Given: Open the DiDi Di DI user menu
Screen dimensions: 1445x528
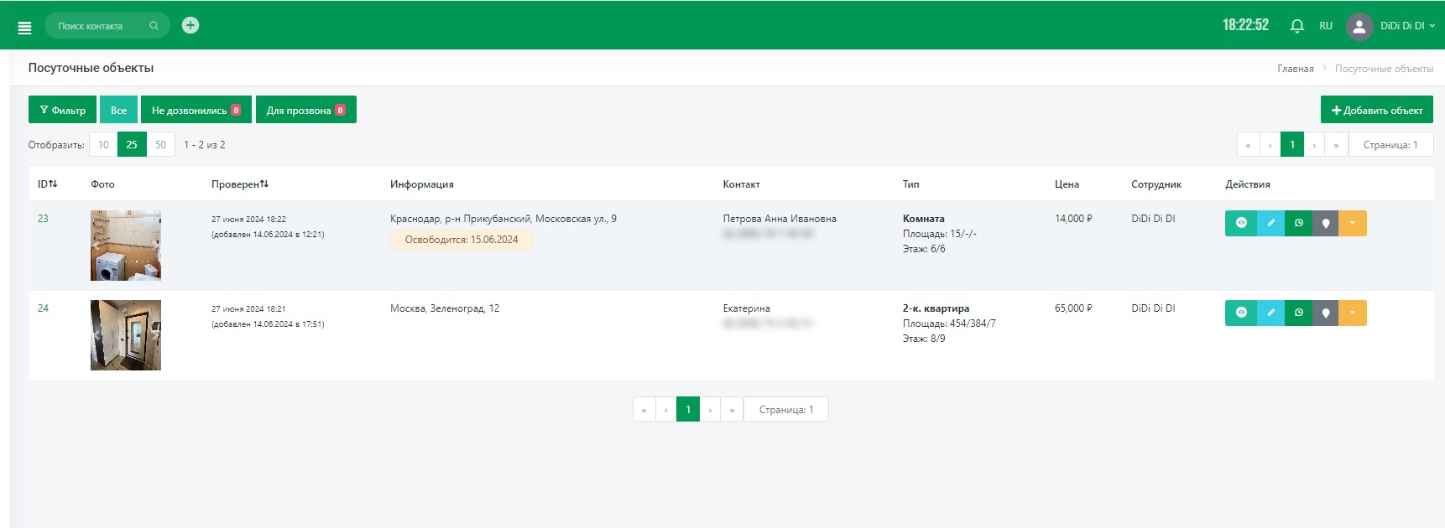Looking at the screenshot, I should tap(1407, 26).
